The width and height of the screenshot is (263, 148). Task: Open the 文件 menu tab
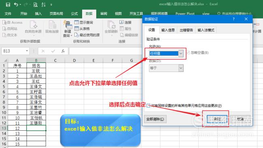point(8,14)
